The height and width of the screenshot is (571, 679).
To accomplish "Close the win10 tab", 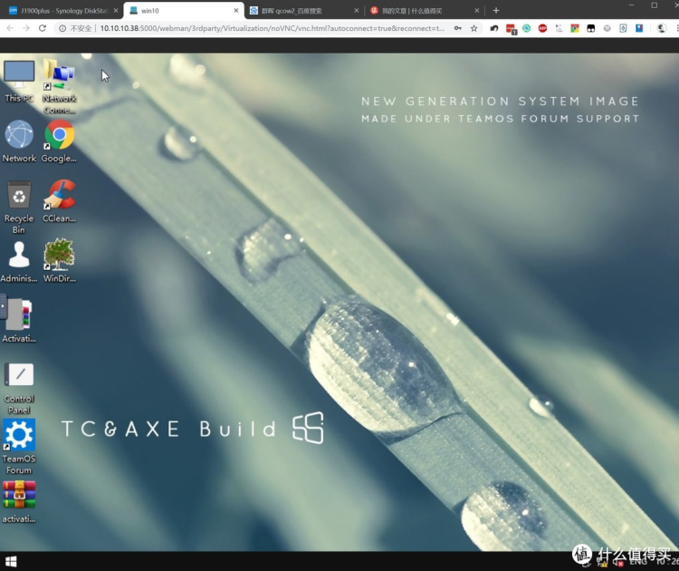I will coord(236,10).
